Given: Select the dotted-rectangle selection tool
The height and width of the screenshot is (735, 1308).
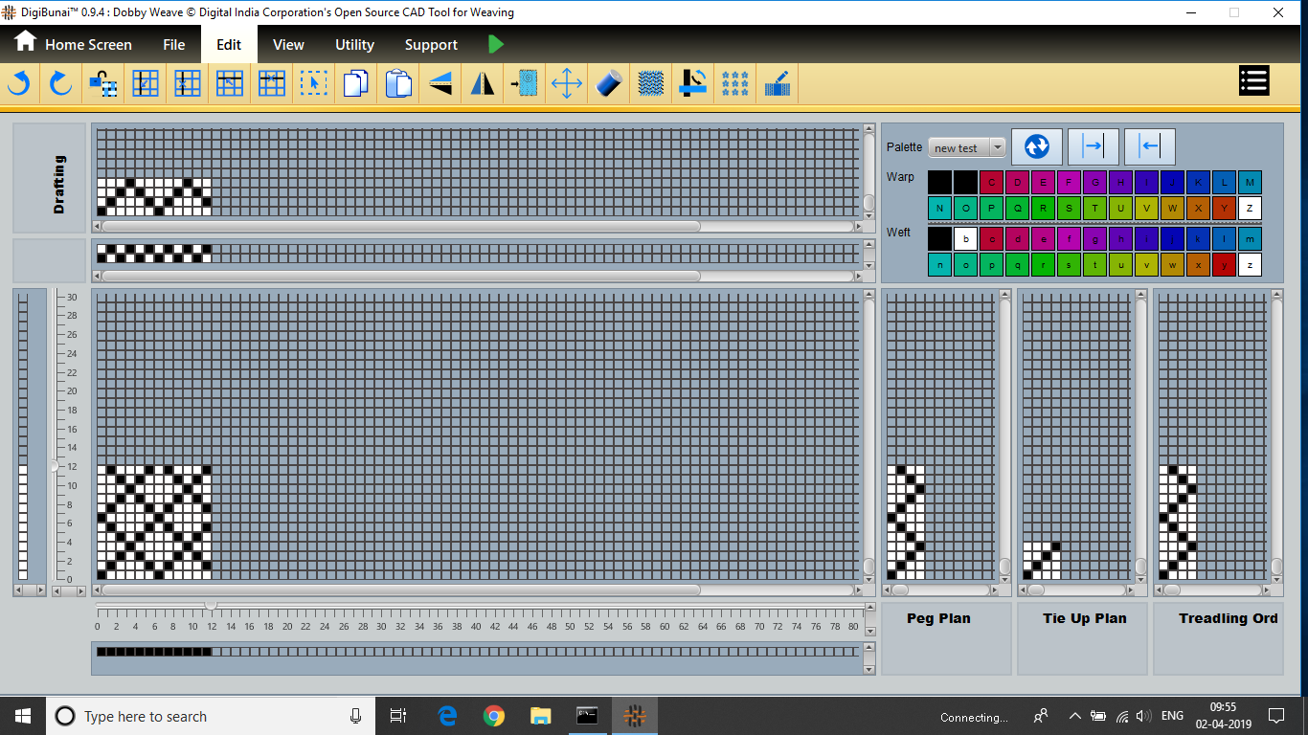Looking at the screenshot, I should 313,84.
